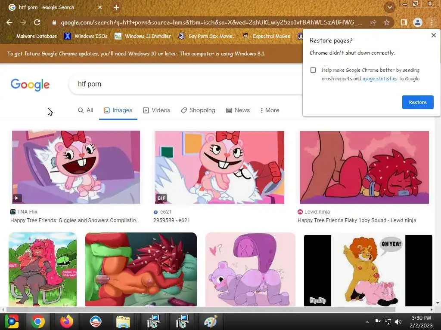The width and height of the screenshot is (441, 330).
Task: Show hidden system tray icons
Action: coord(367,322)
